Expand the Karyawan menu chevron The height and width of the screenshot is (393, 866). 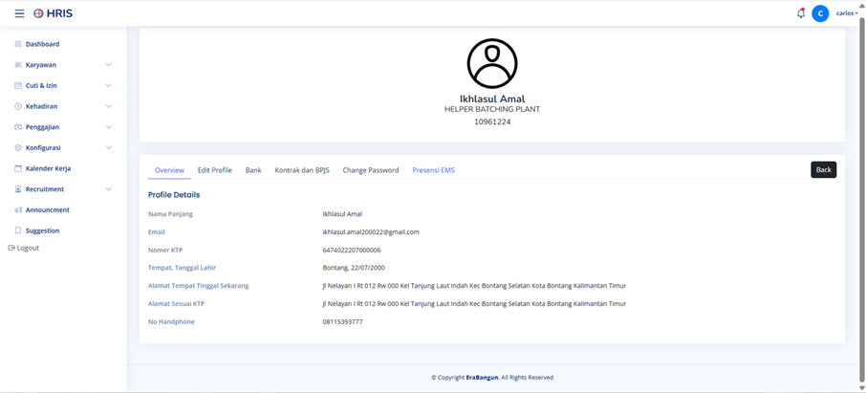point(109,65)
